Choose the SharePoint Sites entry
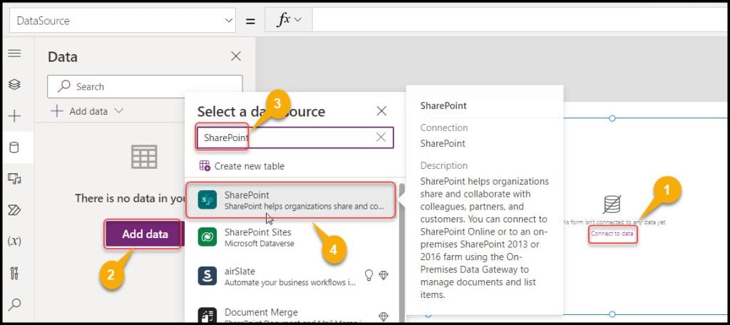The height and width of the screenshot is (325, 730). click(292, 237)
